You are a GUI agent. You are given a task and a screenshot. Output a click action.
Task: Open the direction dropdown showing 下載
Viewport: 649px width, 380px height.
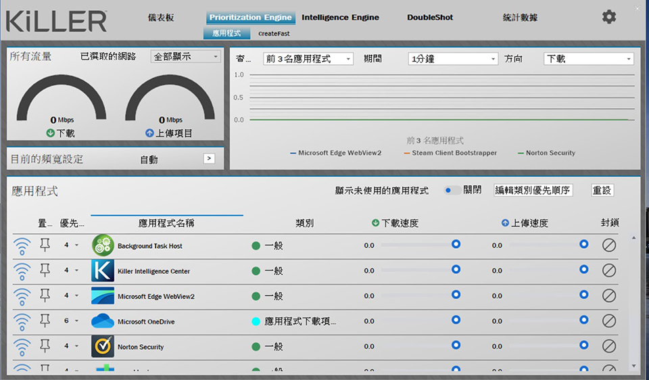tap(589, 59)
